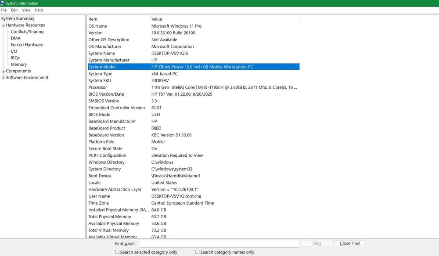Open the IRQs category

[15, 58]
